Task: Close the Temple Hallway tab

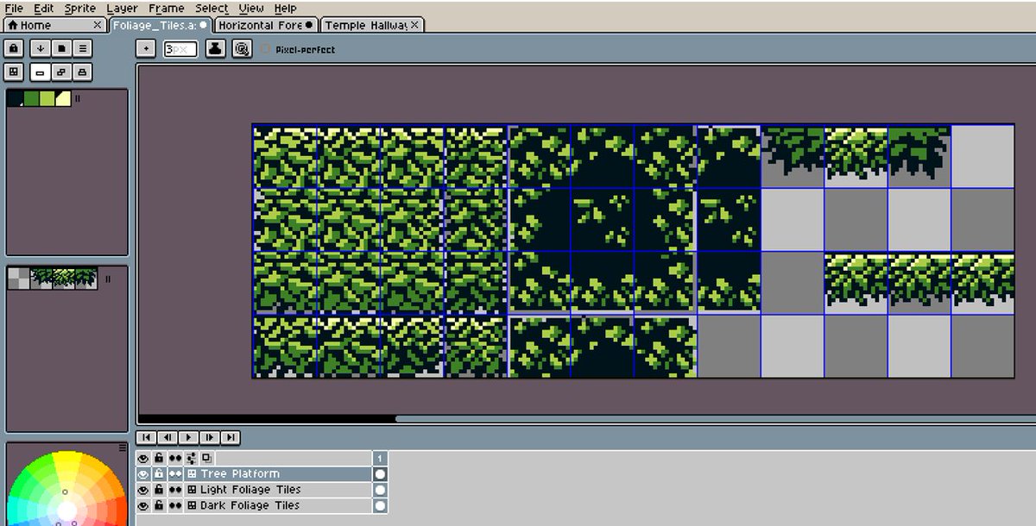Action: click(414, 25)
